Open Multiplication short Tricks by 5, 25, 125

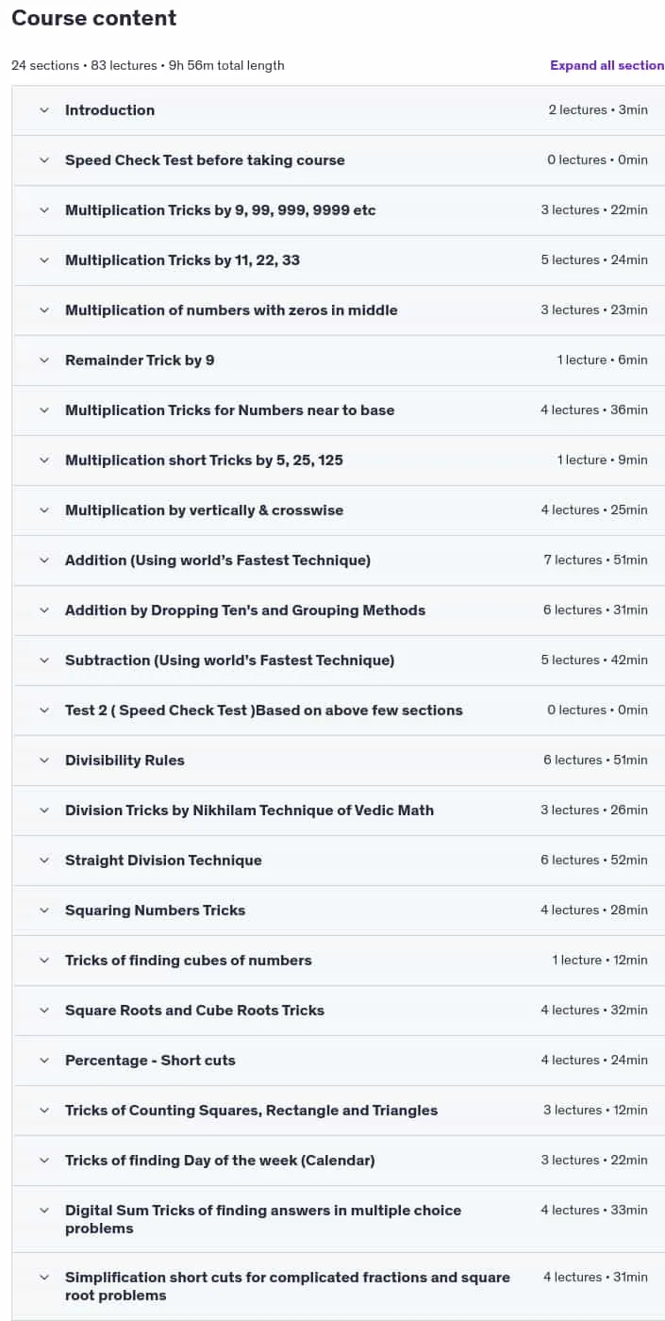339,460
